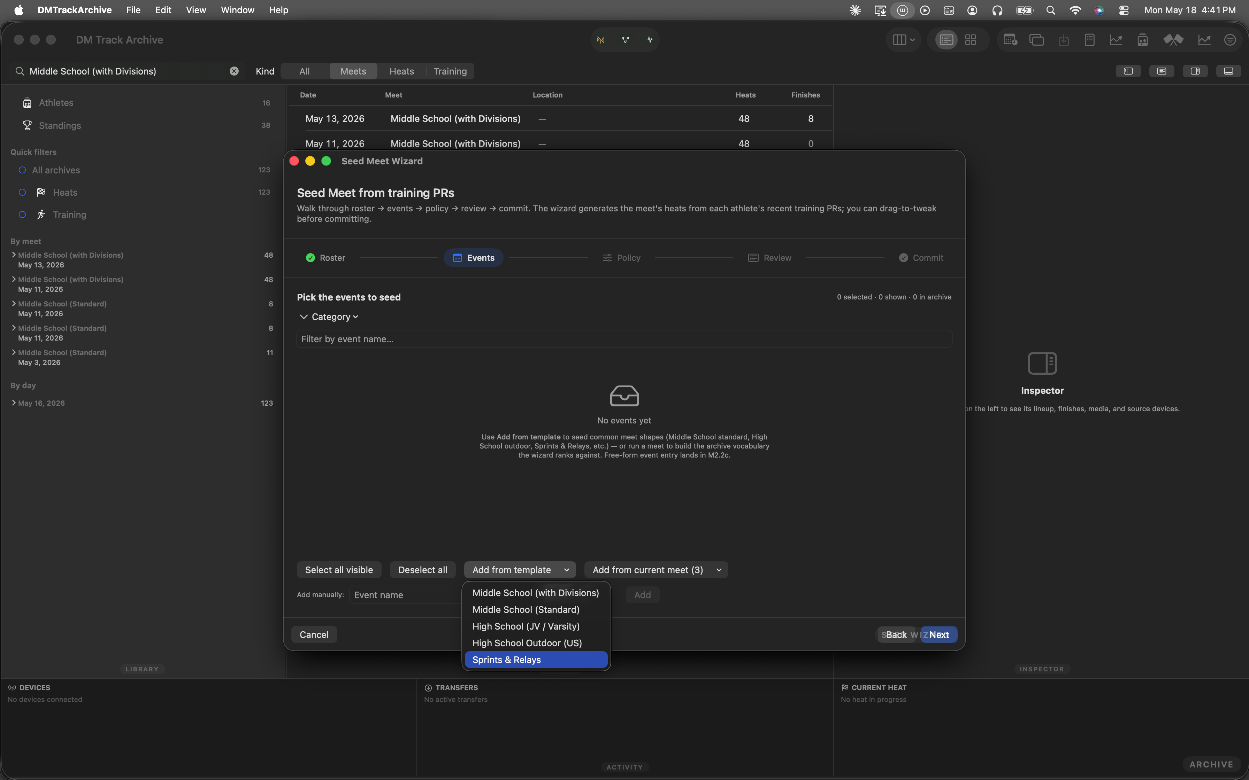Toggle the right inspector panel
The width and height of the screenshot is (1249, 780).
coord(1195,71)
